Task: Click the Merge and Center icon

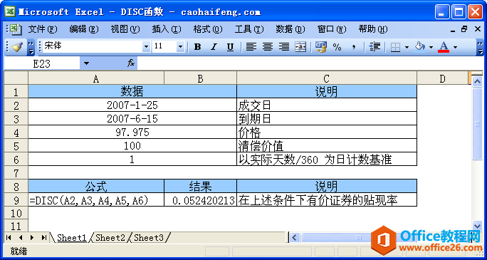Action: (300, 47)
